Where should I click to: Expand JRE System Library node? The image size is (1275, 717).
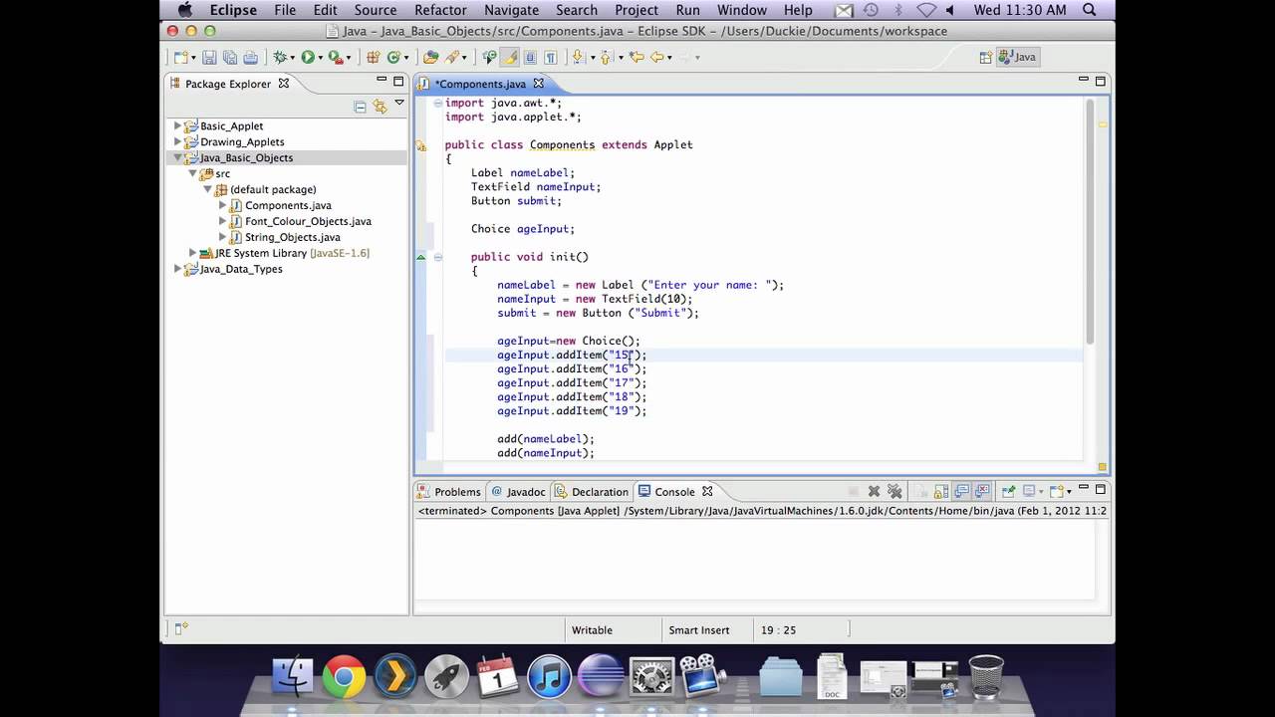click(192, 253)
